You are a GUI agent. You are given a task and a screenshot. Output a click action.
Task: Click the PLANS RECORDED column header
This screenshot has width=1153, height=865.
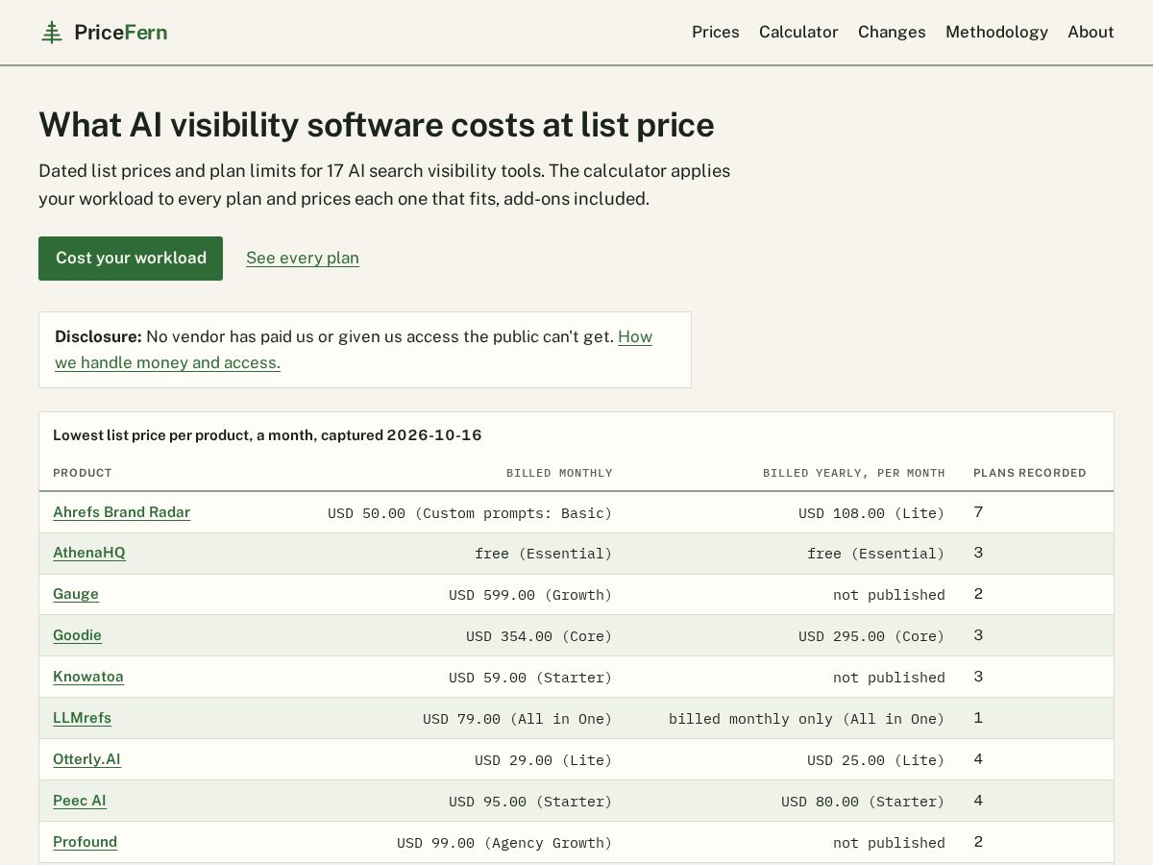[1030, 473]
